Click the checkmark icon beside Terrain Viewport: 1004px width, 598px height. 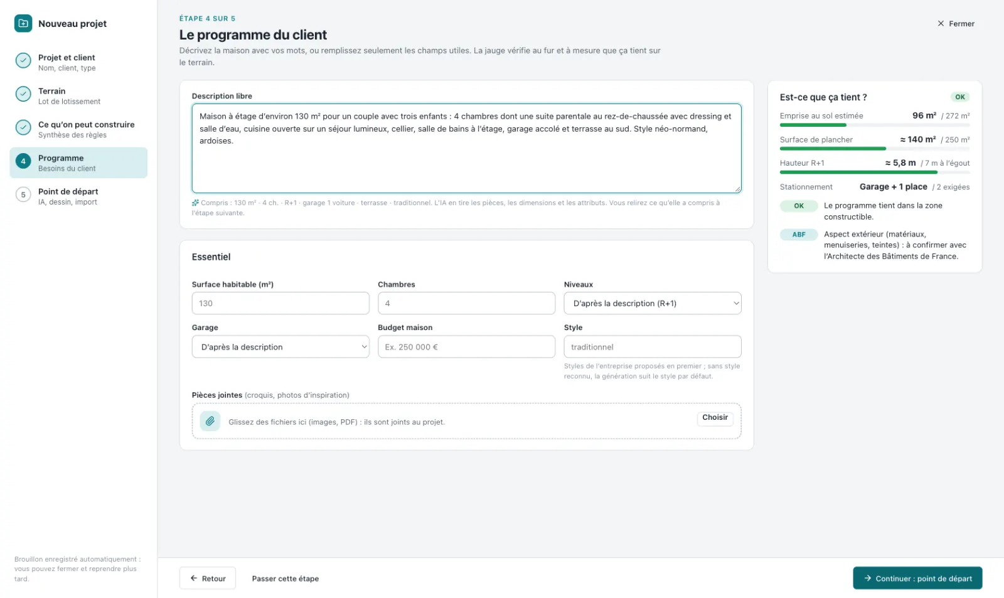tap(23, 94)
